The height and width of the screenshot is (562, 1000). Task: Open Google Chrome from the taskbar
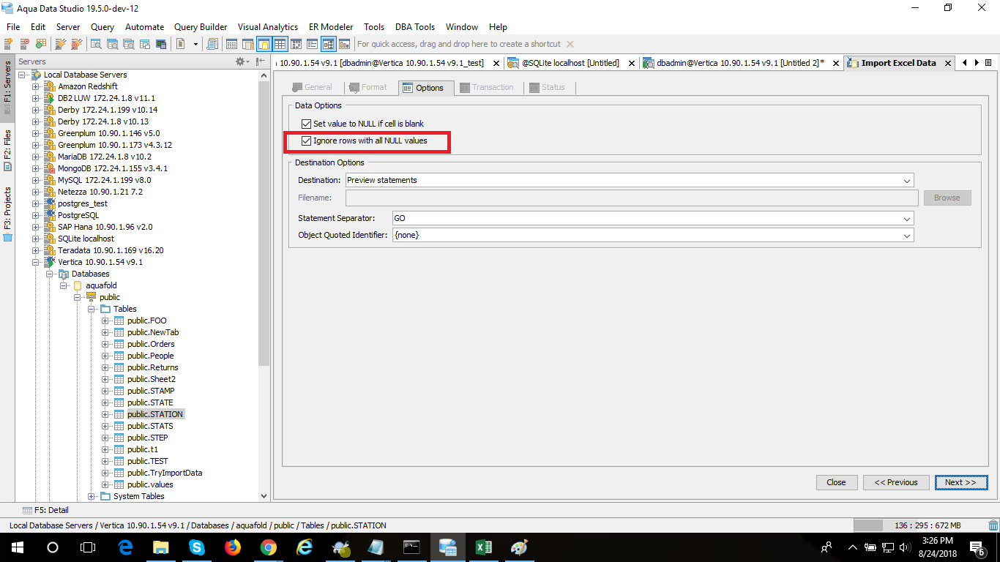(x=269, y=547)
